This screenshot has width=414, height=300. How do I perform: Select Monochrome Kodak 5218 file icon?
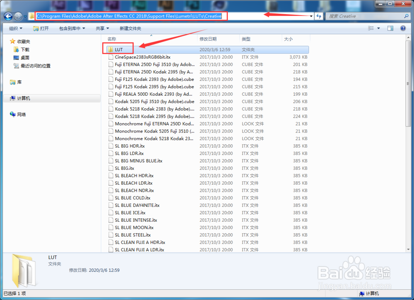pos(111,138)
